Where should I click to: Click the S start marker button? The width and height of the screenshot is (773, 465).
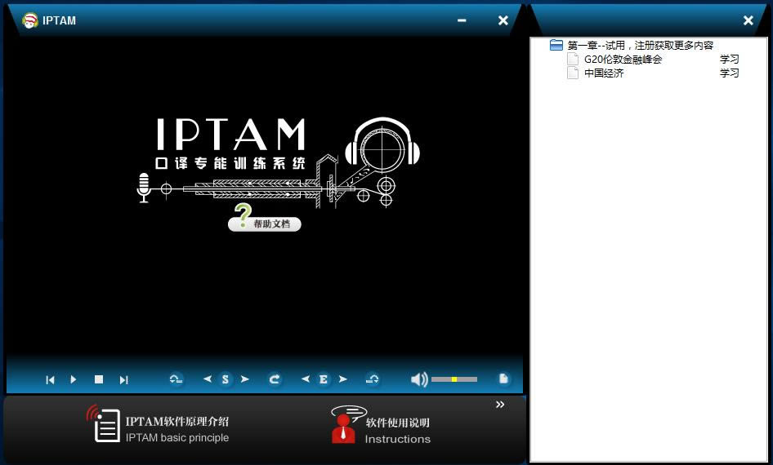click(x=226, y=379)
